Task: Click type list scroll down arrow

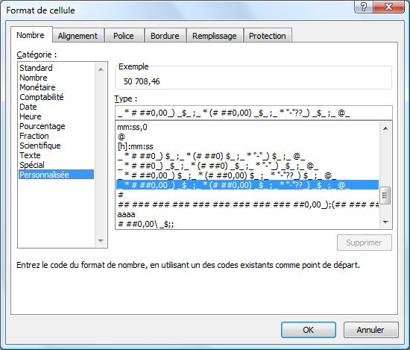Action: coord(385,222)
